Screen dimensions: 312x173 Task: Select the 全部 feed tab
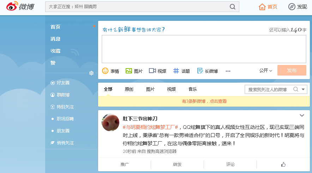point(108,89)
